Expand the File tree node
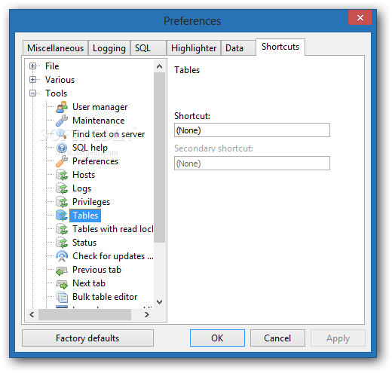 [x=32, y=66]
